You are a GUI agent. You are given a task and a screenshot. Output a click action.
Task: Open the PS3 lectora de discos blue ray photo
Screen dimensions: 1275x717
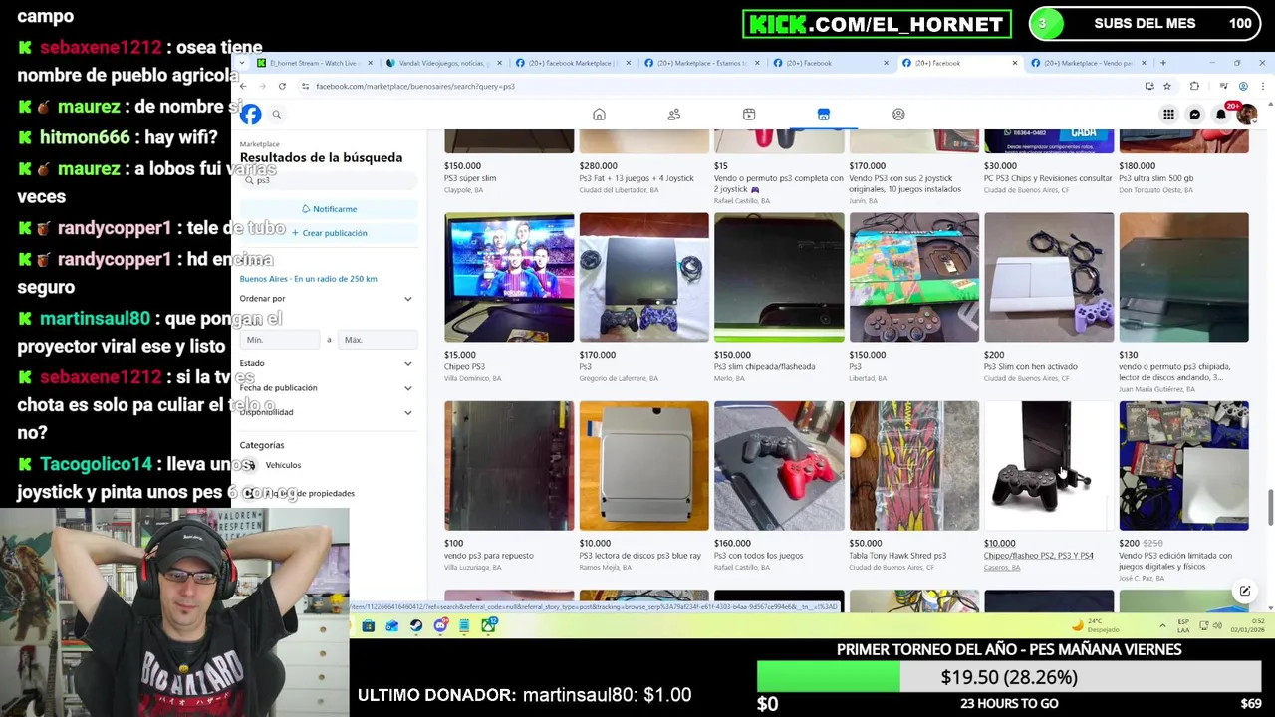643,466
